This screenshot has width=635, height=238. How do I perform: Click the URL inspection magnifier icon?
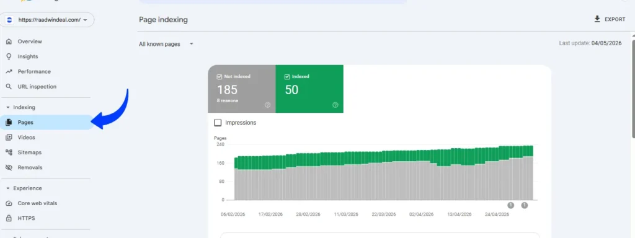pos(9,87)
